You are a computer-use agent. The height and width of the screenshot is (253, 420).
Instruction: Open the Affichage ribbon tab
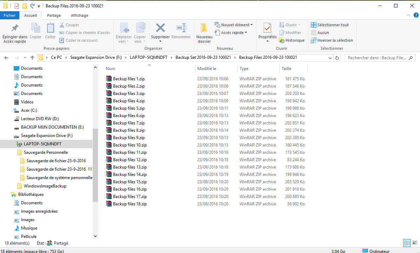80,15
